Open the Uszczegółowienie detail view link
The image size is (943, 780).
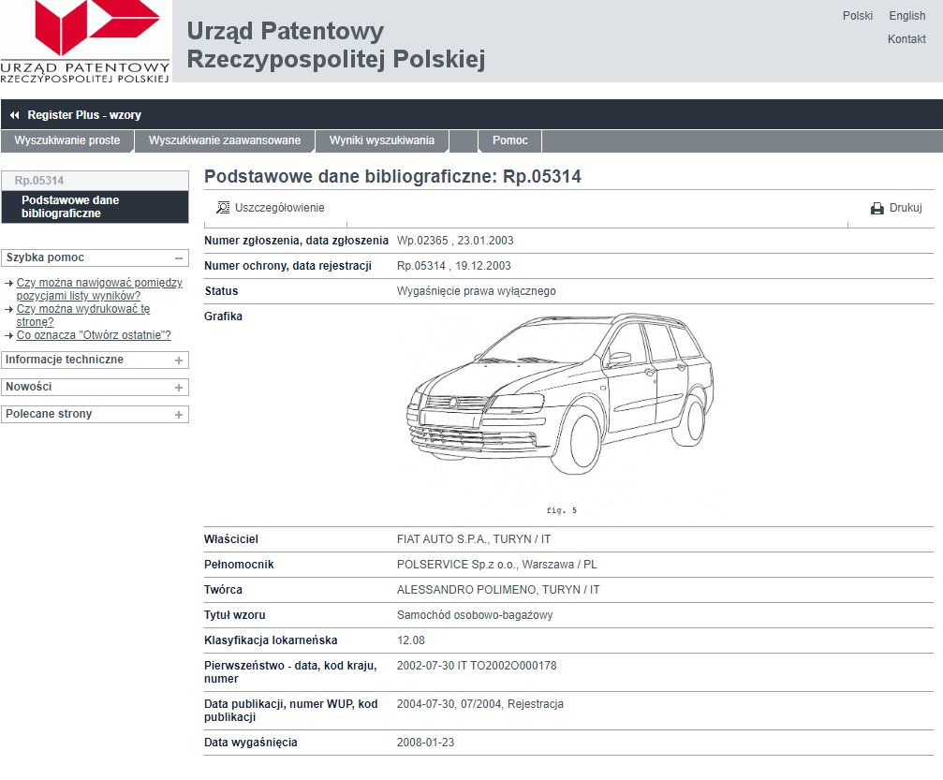pyautogui.click(x=280, y=208)
